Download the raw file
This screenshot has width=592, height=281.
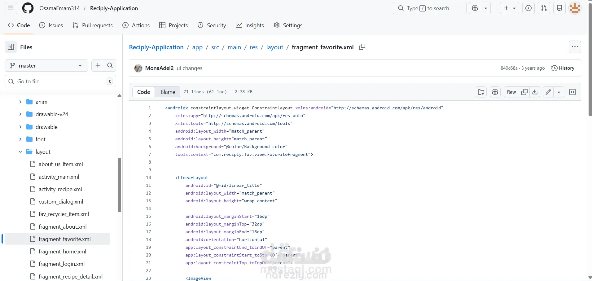pos(535,92)
